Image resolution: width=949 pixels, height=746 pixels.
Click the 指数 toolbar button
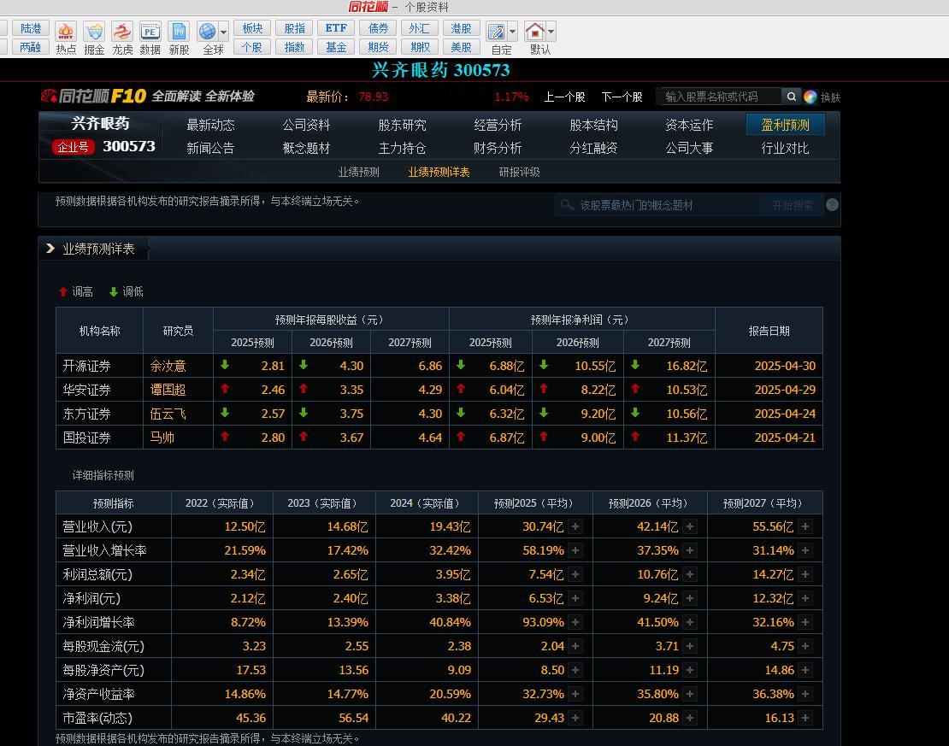(x=294, y=47)
